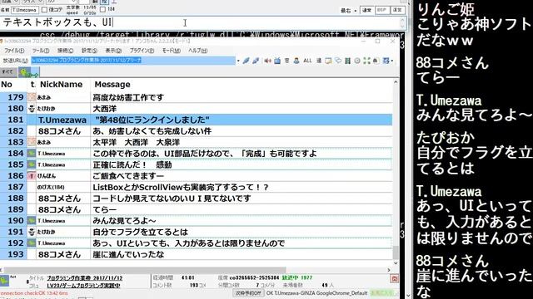
Task: Click the comment list scroll-up arrow
Action: coord(396,82)
